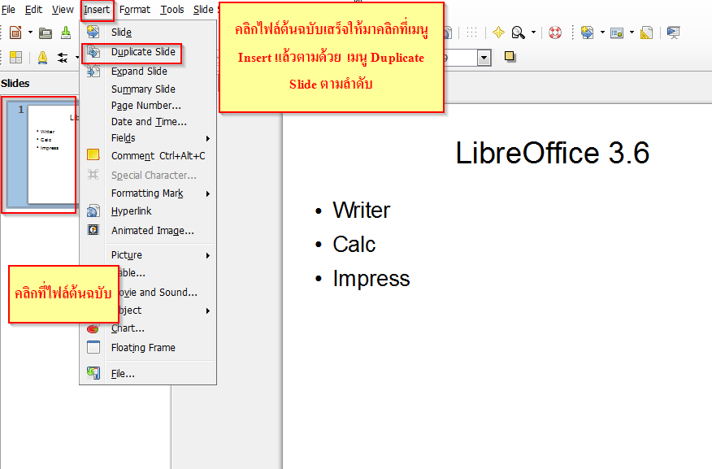Choose Hyperlink menu entry
The width and height of the screenshot is (712, 469).
point(148,211)
